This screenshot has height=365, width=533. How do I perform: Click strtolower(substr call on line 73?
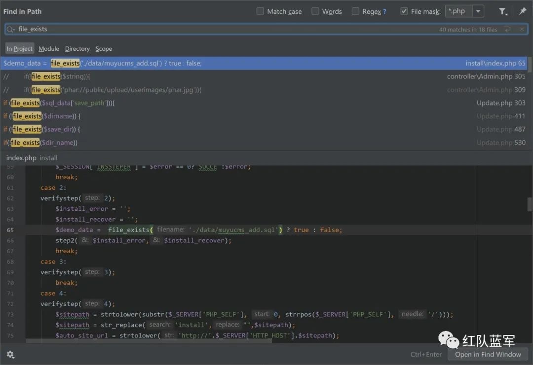click(133, 314)
